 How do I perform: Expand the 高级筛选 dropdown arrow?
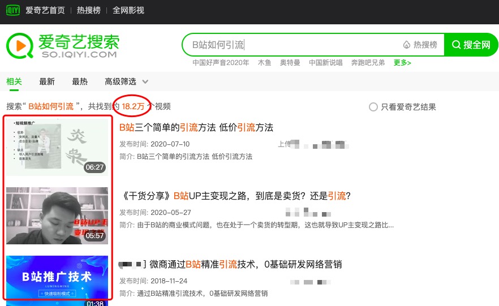[145, 82]
